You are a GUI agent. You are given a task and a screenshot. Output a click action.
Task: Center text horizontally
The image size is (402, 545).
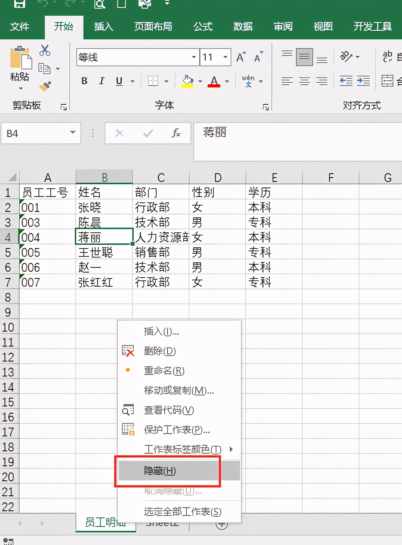coord(304,81)
